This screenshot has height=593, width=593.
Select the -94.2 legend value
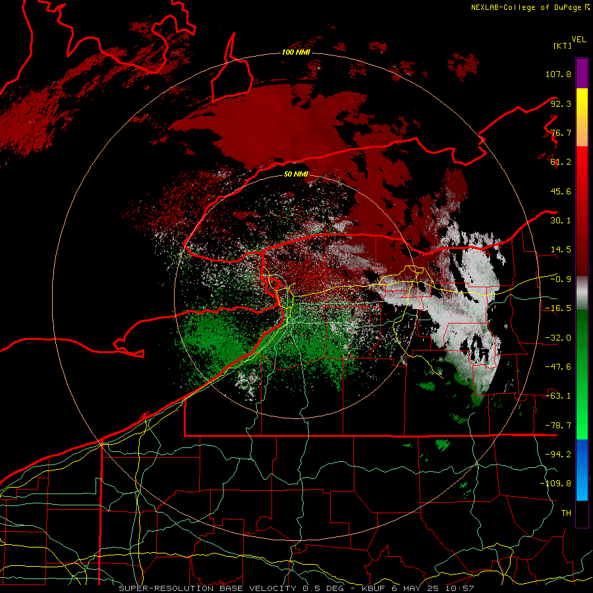558,455
